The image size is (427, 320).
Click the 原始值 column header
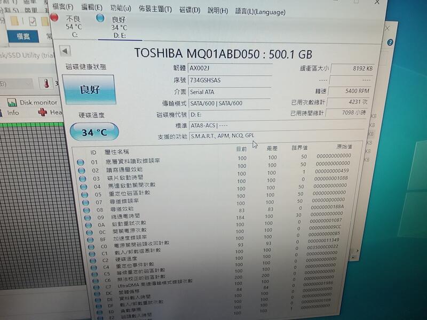point(344,147)
